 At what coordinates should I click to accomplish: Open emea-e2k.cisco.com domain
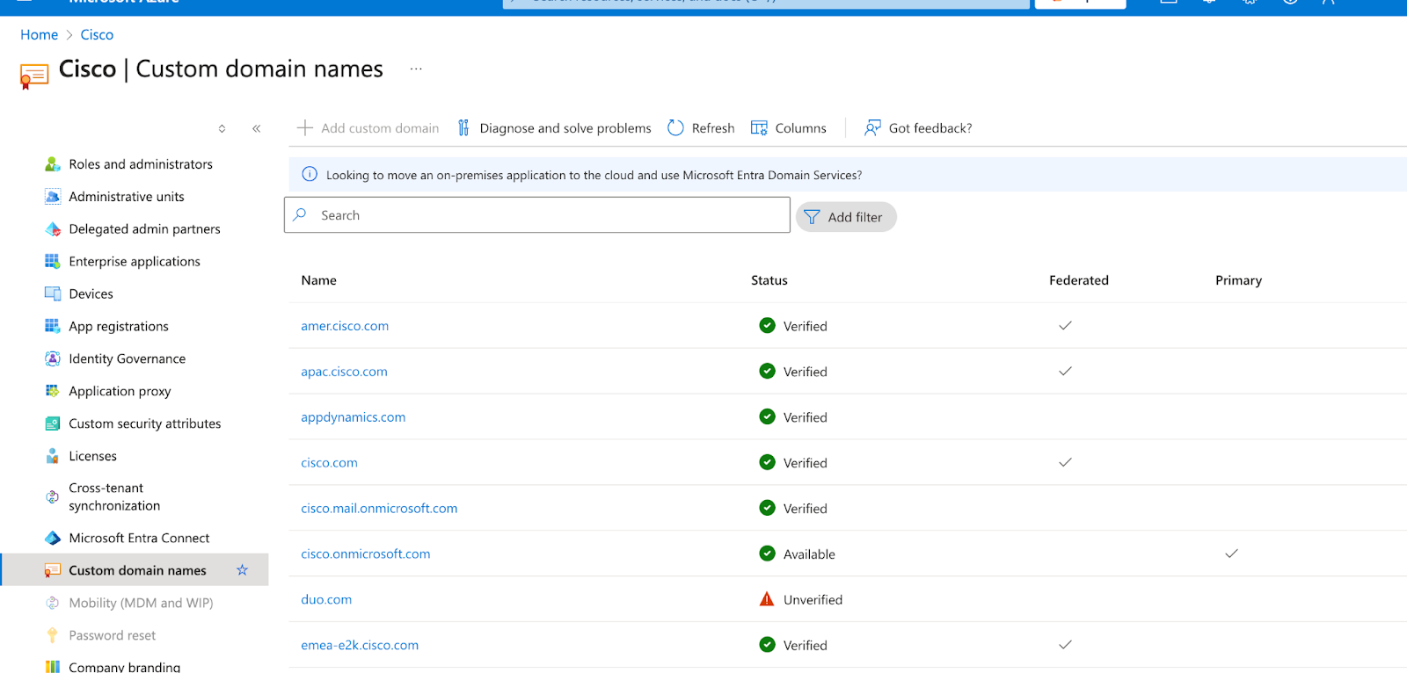360,646
